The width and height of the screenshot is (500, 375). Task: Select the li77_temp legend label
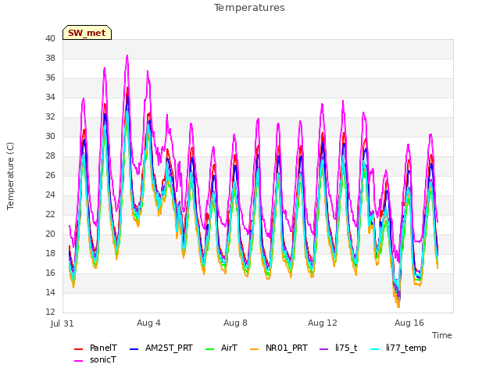pos(406,348)
